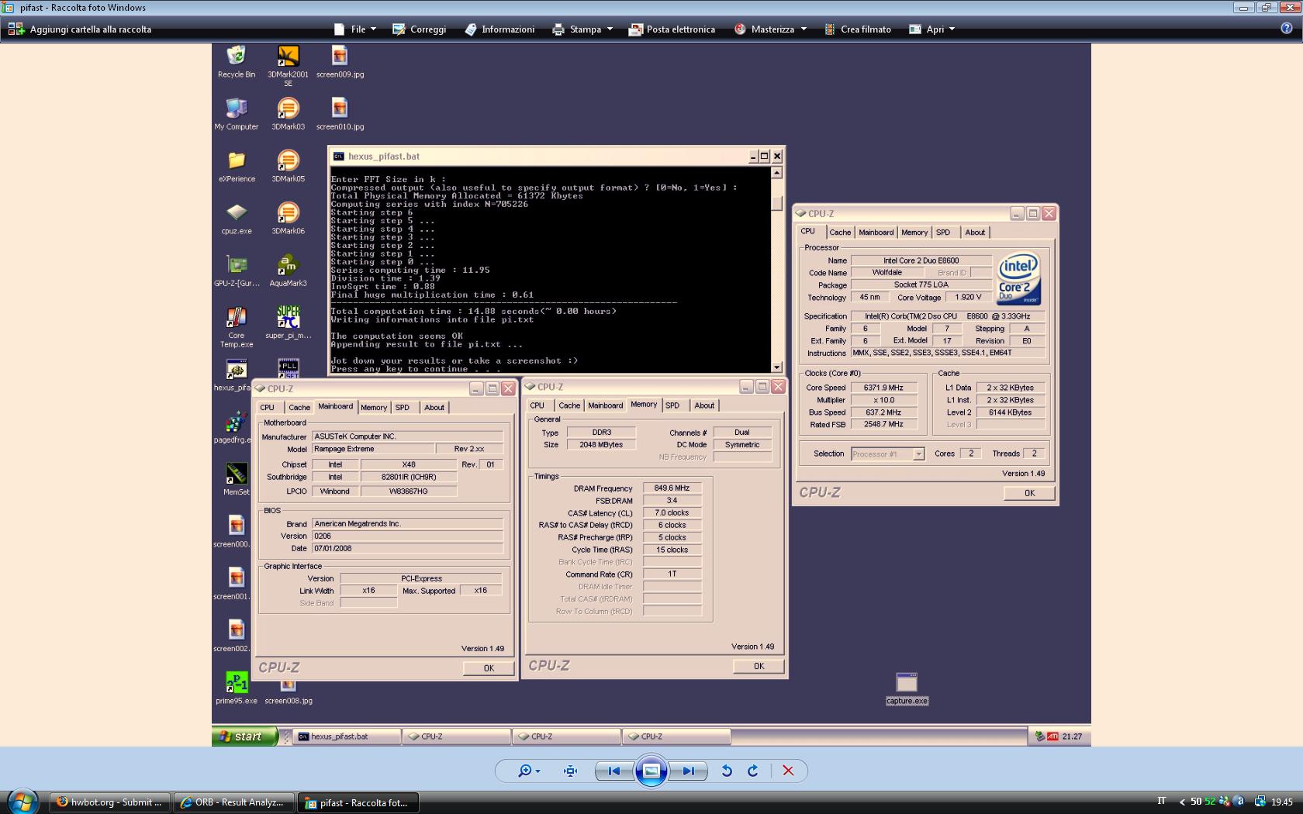The width and height of the screenshot is (1303, 814).
Task: Expand the Masterizza dropdown
Action: 770,29
